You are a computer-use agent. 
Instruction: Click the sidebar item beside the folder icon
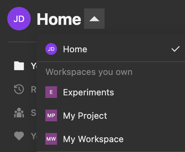[34, 66]
